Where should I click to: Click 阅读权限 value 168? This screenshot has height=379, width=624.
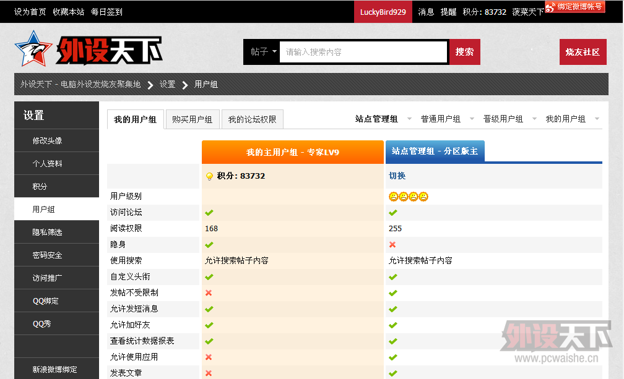click(211, 228)
